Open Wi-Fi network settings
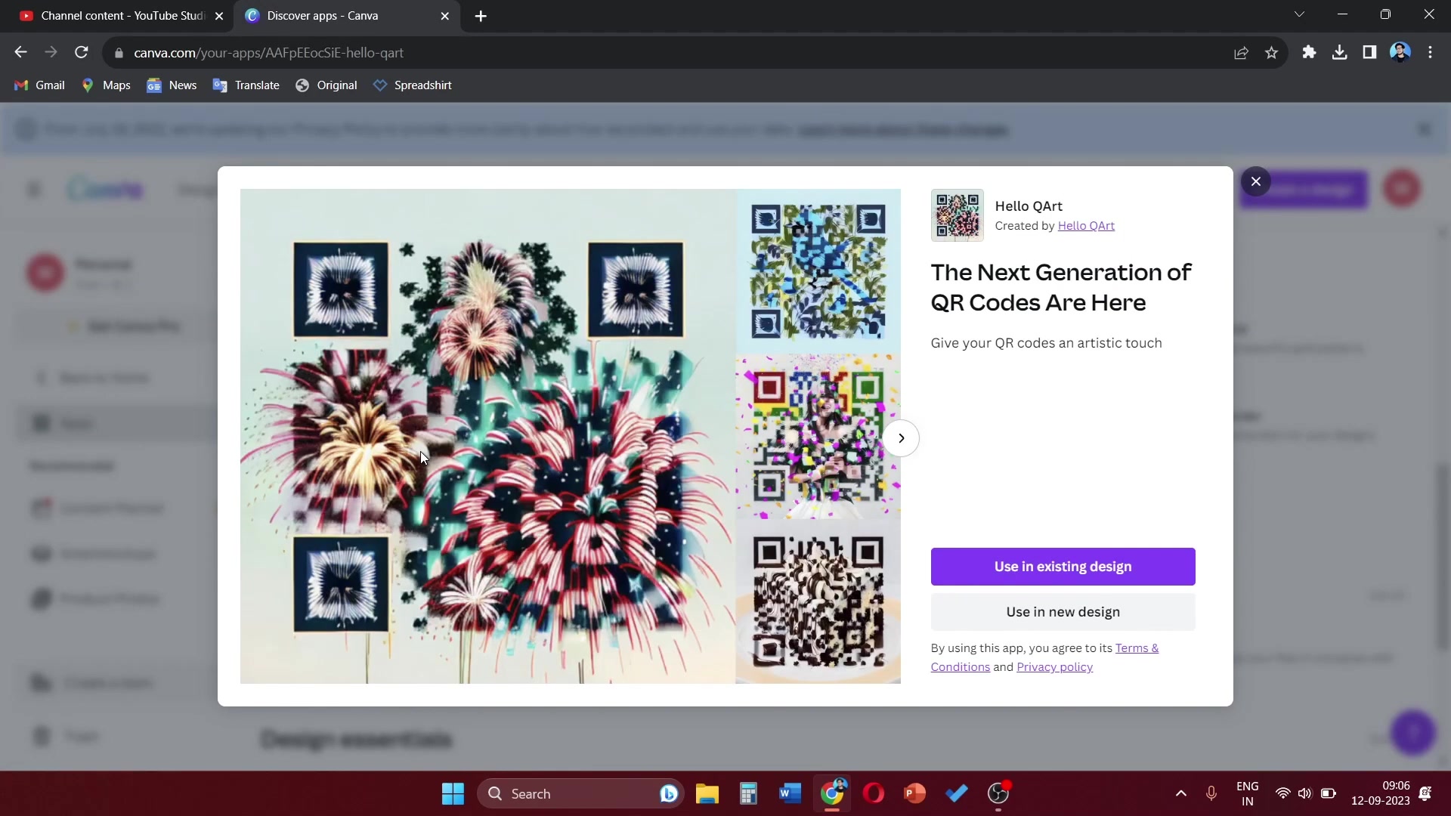 tap(1282, 794)
